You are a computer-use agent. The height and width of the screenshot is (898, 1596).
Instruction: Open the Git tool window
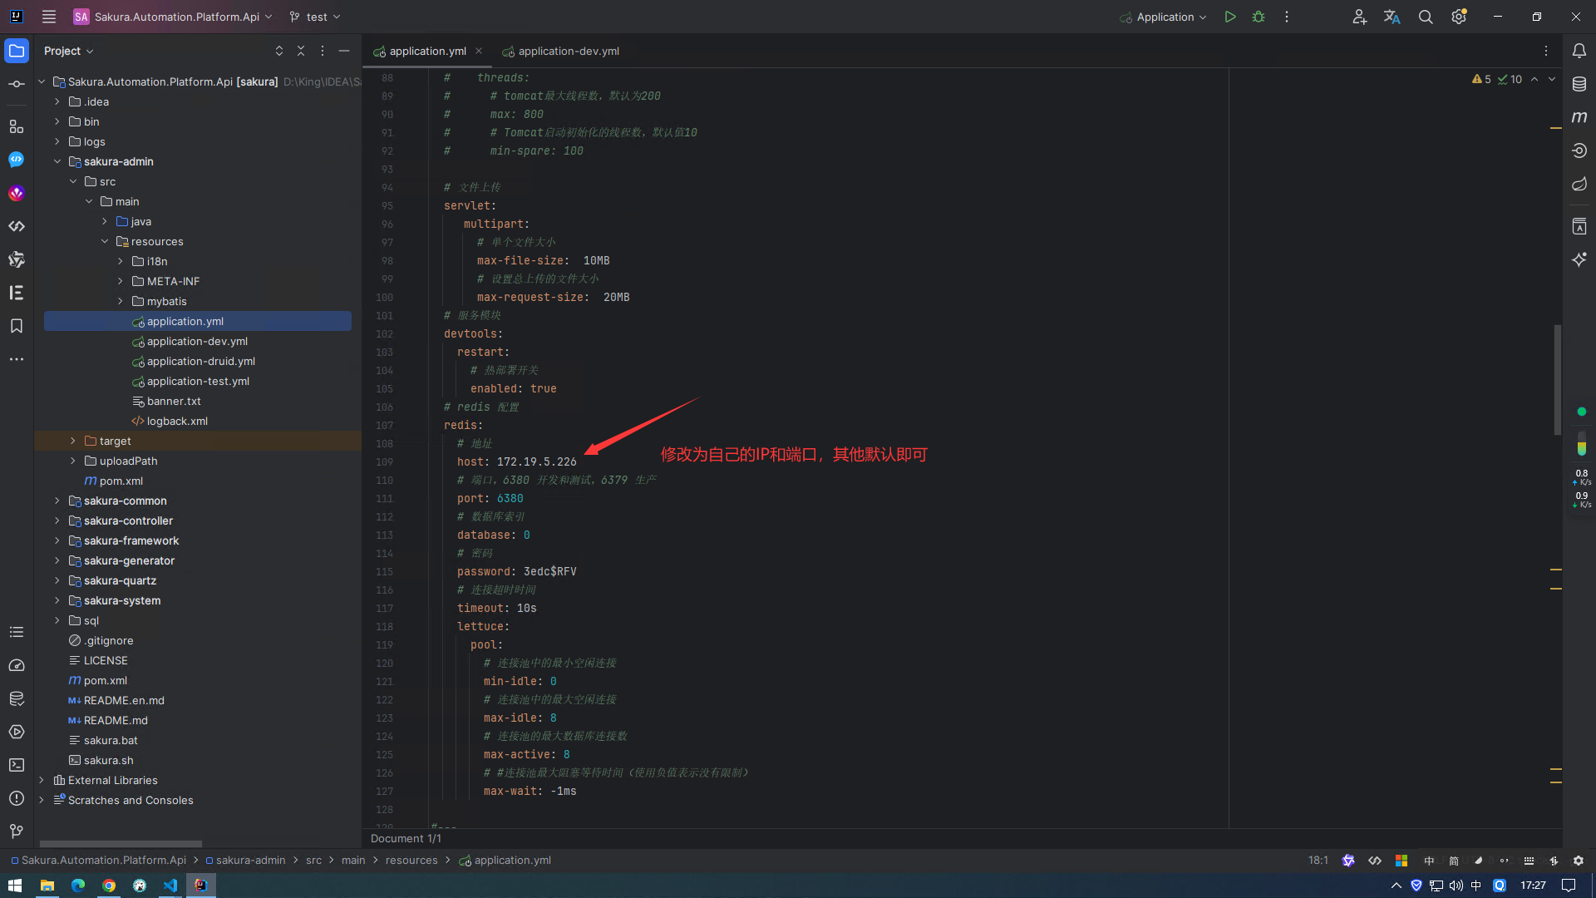(17, 831)
